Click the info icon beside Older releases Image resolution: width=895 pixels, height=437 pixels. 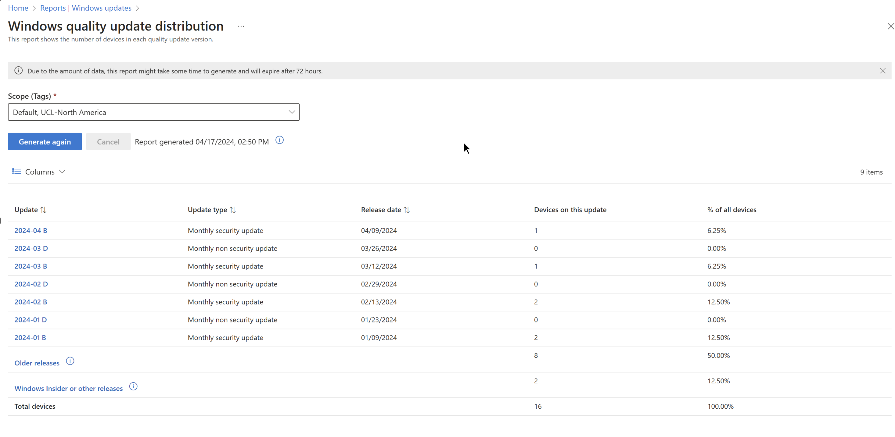70,361
